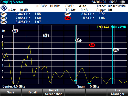128x96 pixels.
Task: Click the TG Att value 10 dB
Action: point(83,10)
